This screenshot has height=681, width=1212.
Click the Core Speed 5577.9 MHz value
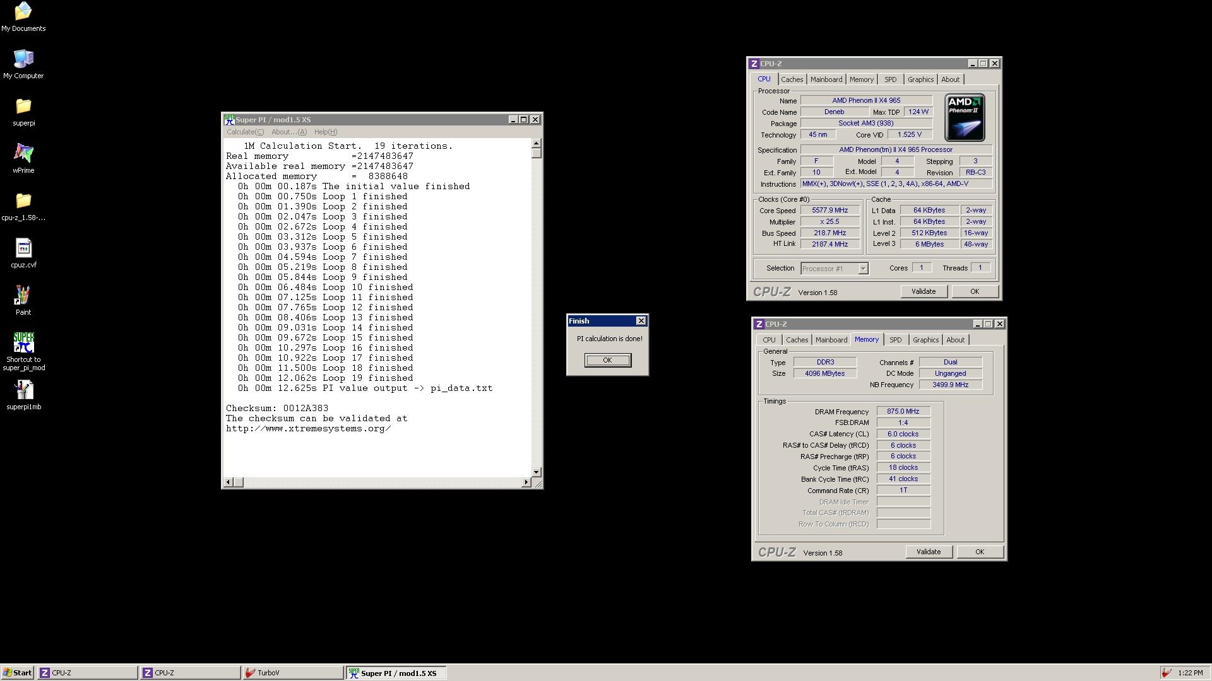(830, 211)
